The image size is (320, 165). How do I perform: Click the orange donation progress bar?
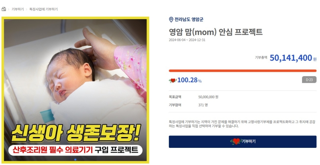pyautogui.click(x=242, y=71)
